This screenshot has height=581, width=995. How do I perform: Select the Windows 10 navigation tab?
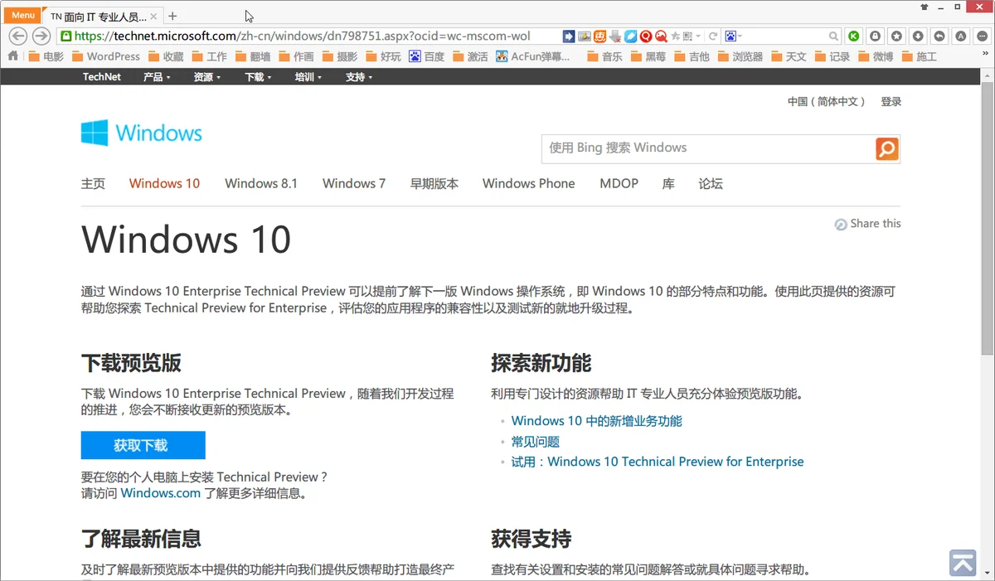click(x=164, y=184)
